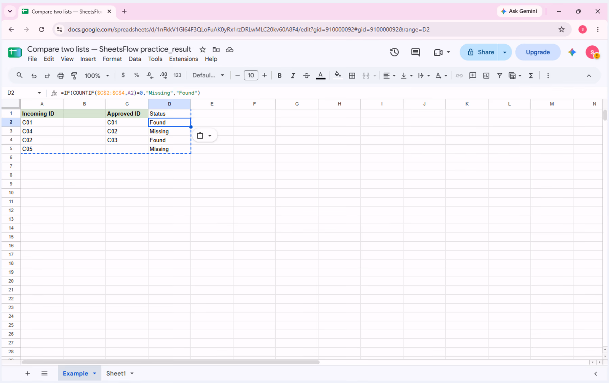Image resolution: width=609 pixels, height=383 pixels.
Task: Toggle bold formatting
Action: point(279,76)
